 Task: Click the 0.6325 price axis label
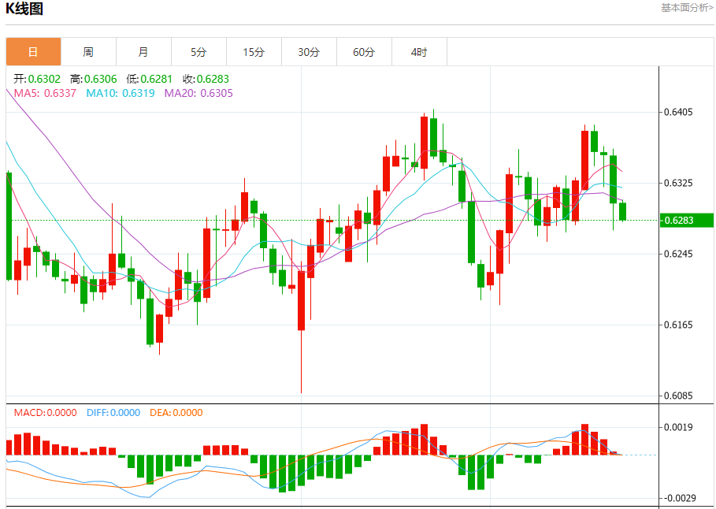(x=679, y=183)
